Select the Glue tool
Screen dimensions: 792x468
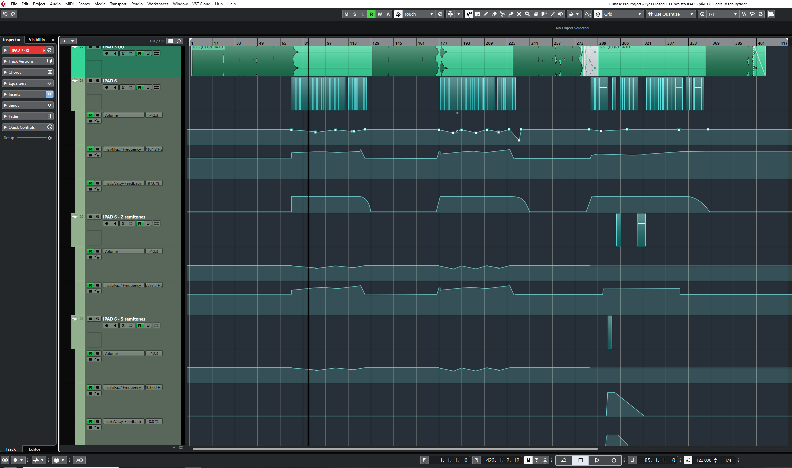pos(511,14)
